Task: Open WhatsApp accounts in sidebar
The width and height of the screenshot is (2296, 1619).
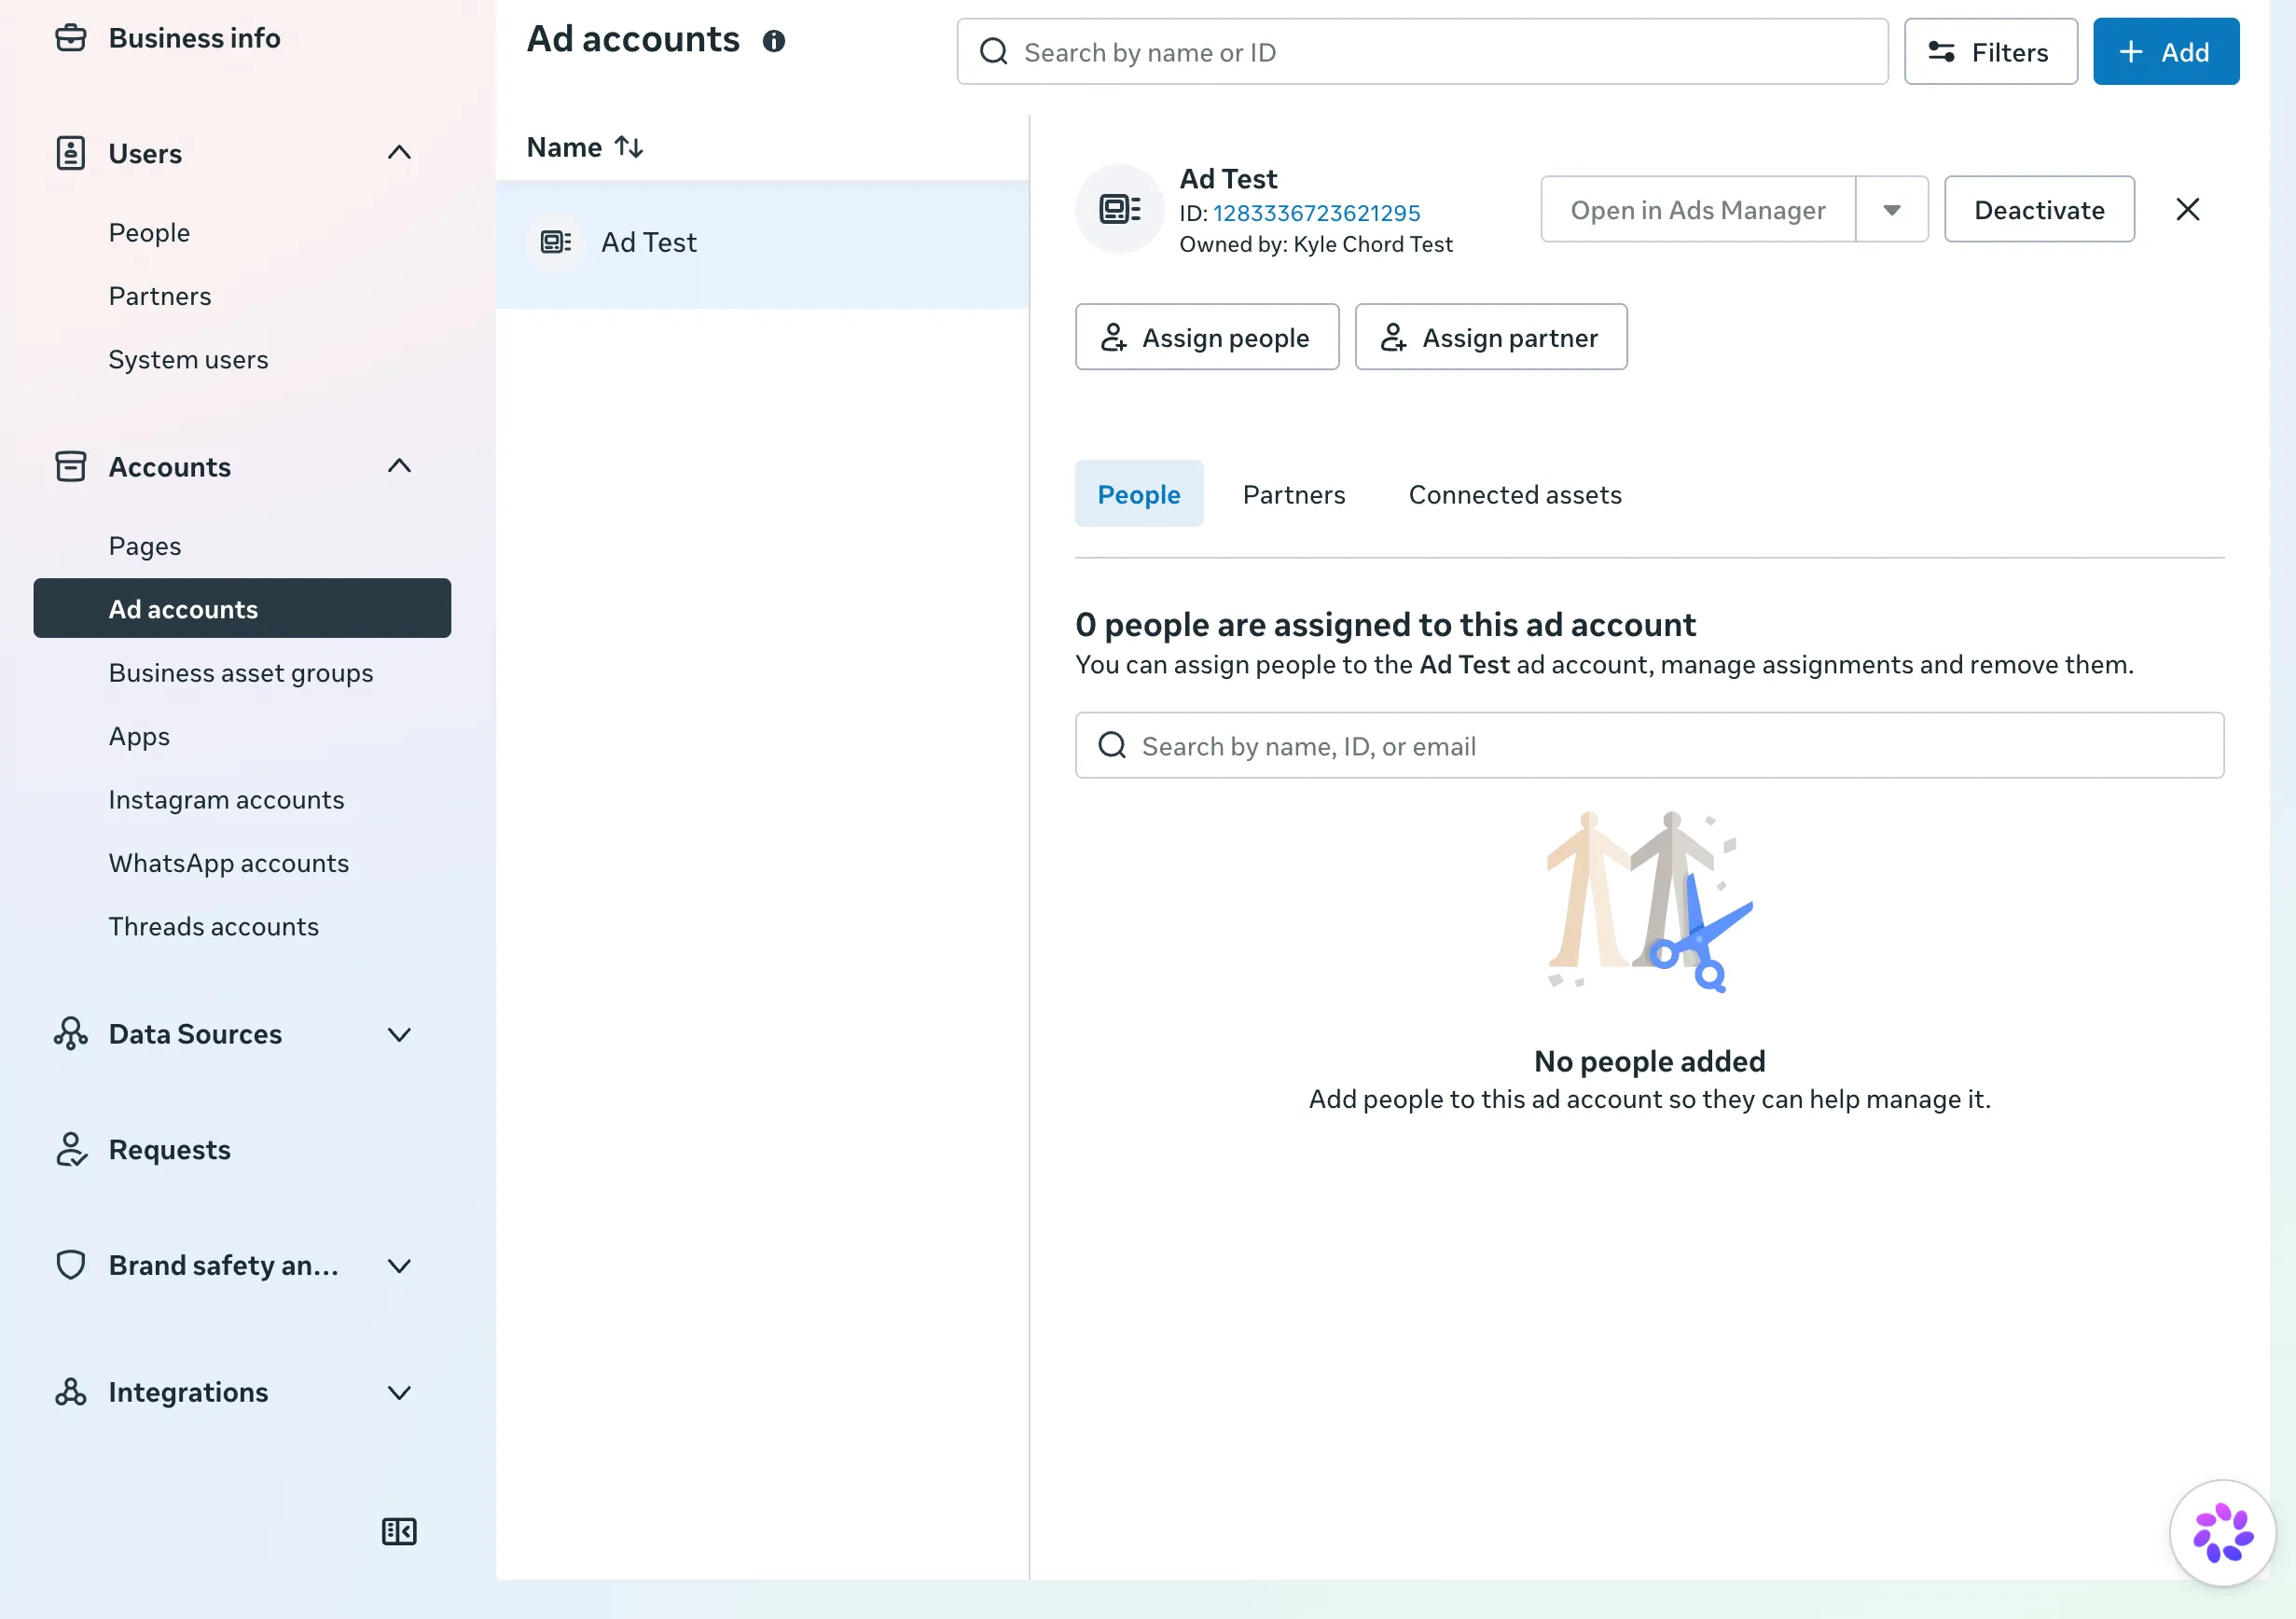Action: [x=229, y=863]
